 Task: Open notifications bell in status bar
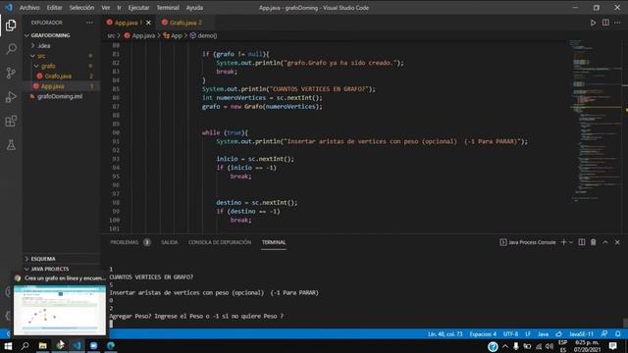[x=618, y=333]
